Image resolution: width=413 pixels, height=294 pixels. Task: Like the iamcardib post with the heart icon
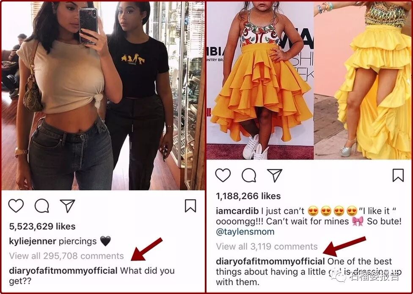click(x=223, y=175)
